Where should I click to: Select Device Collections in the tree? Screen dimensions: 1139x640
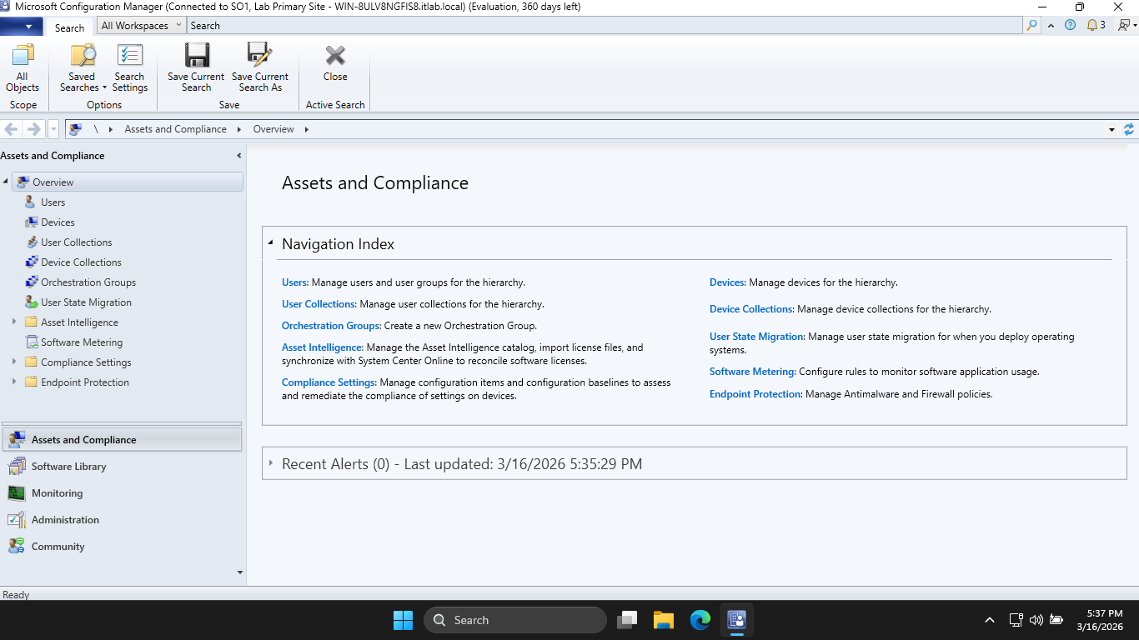pos(81,262)
